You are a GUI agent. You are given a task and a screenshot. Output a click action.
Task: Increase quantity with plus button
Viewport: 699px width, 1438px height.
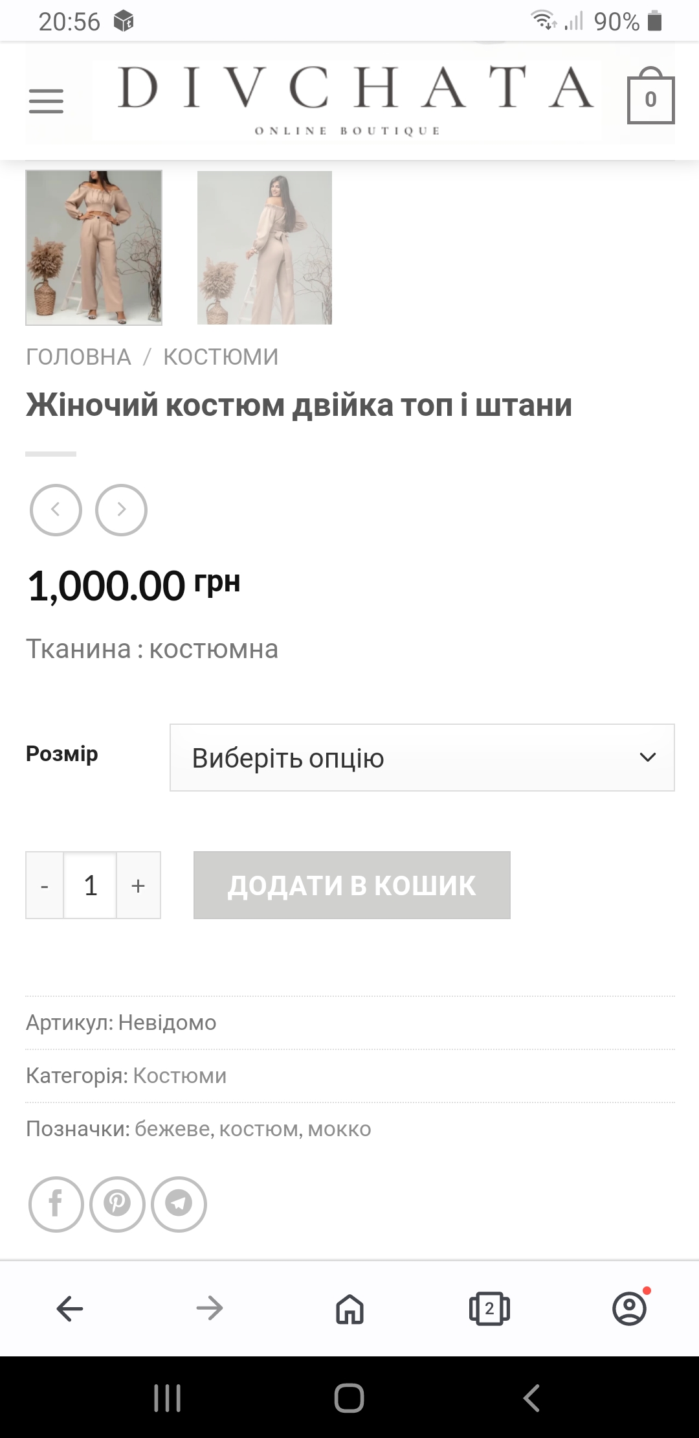138,885
